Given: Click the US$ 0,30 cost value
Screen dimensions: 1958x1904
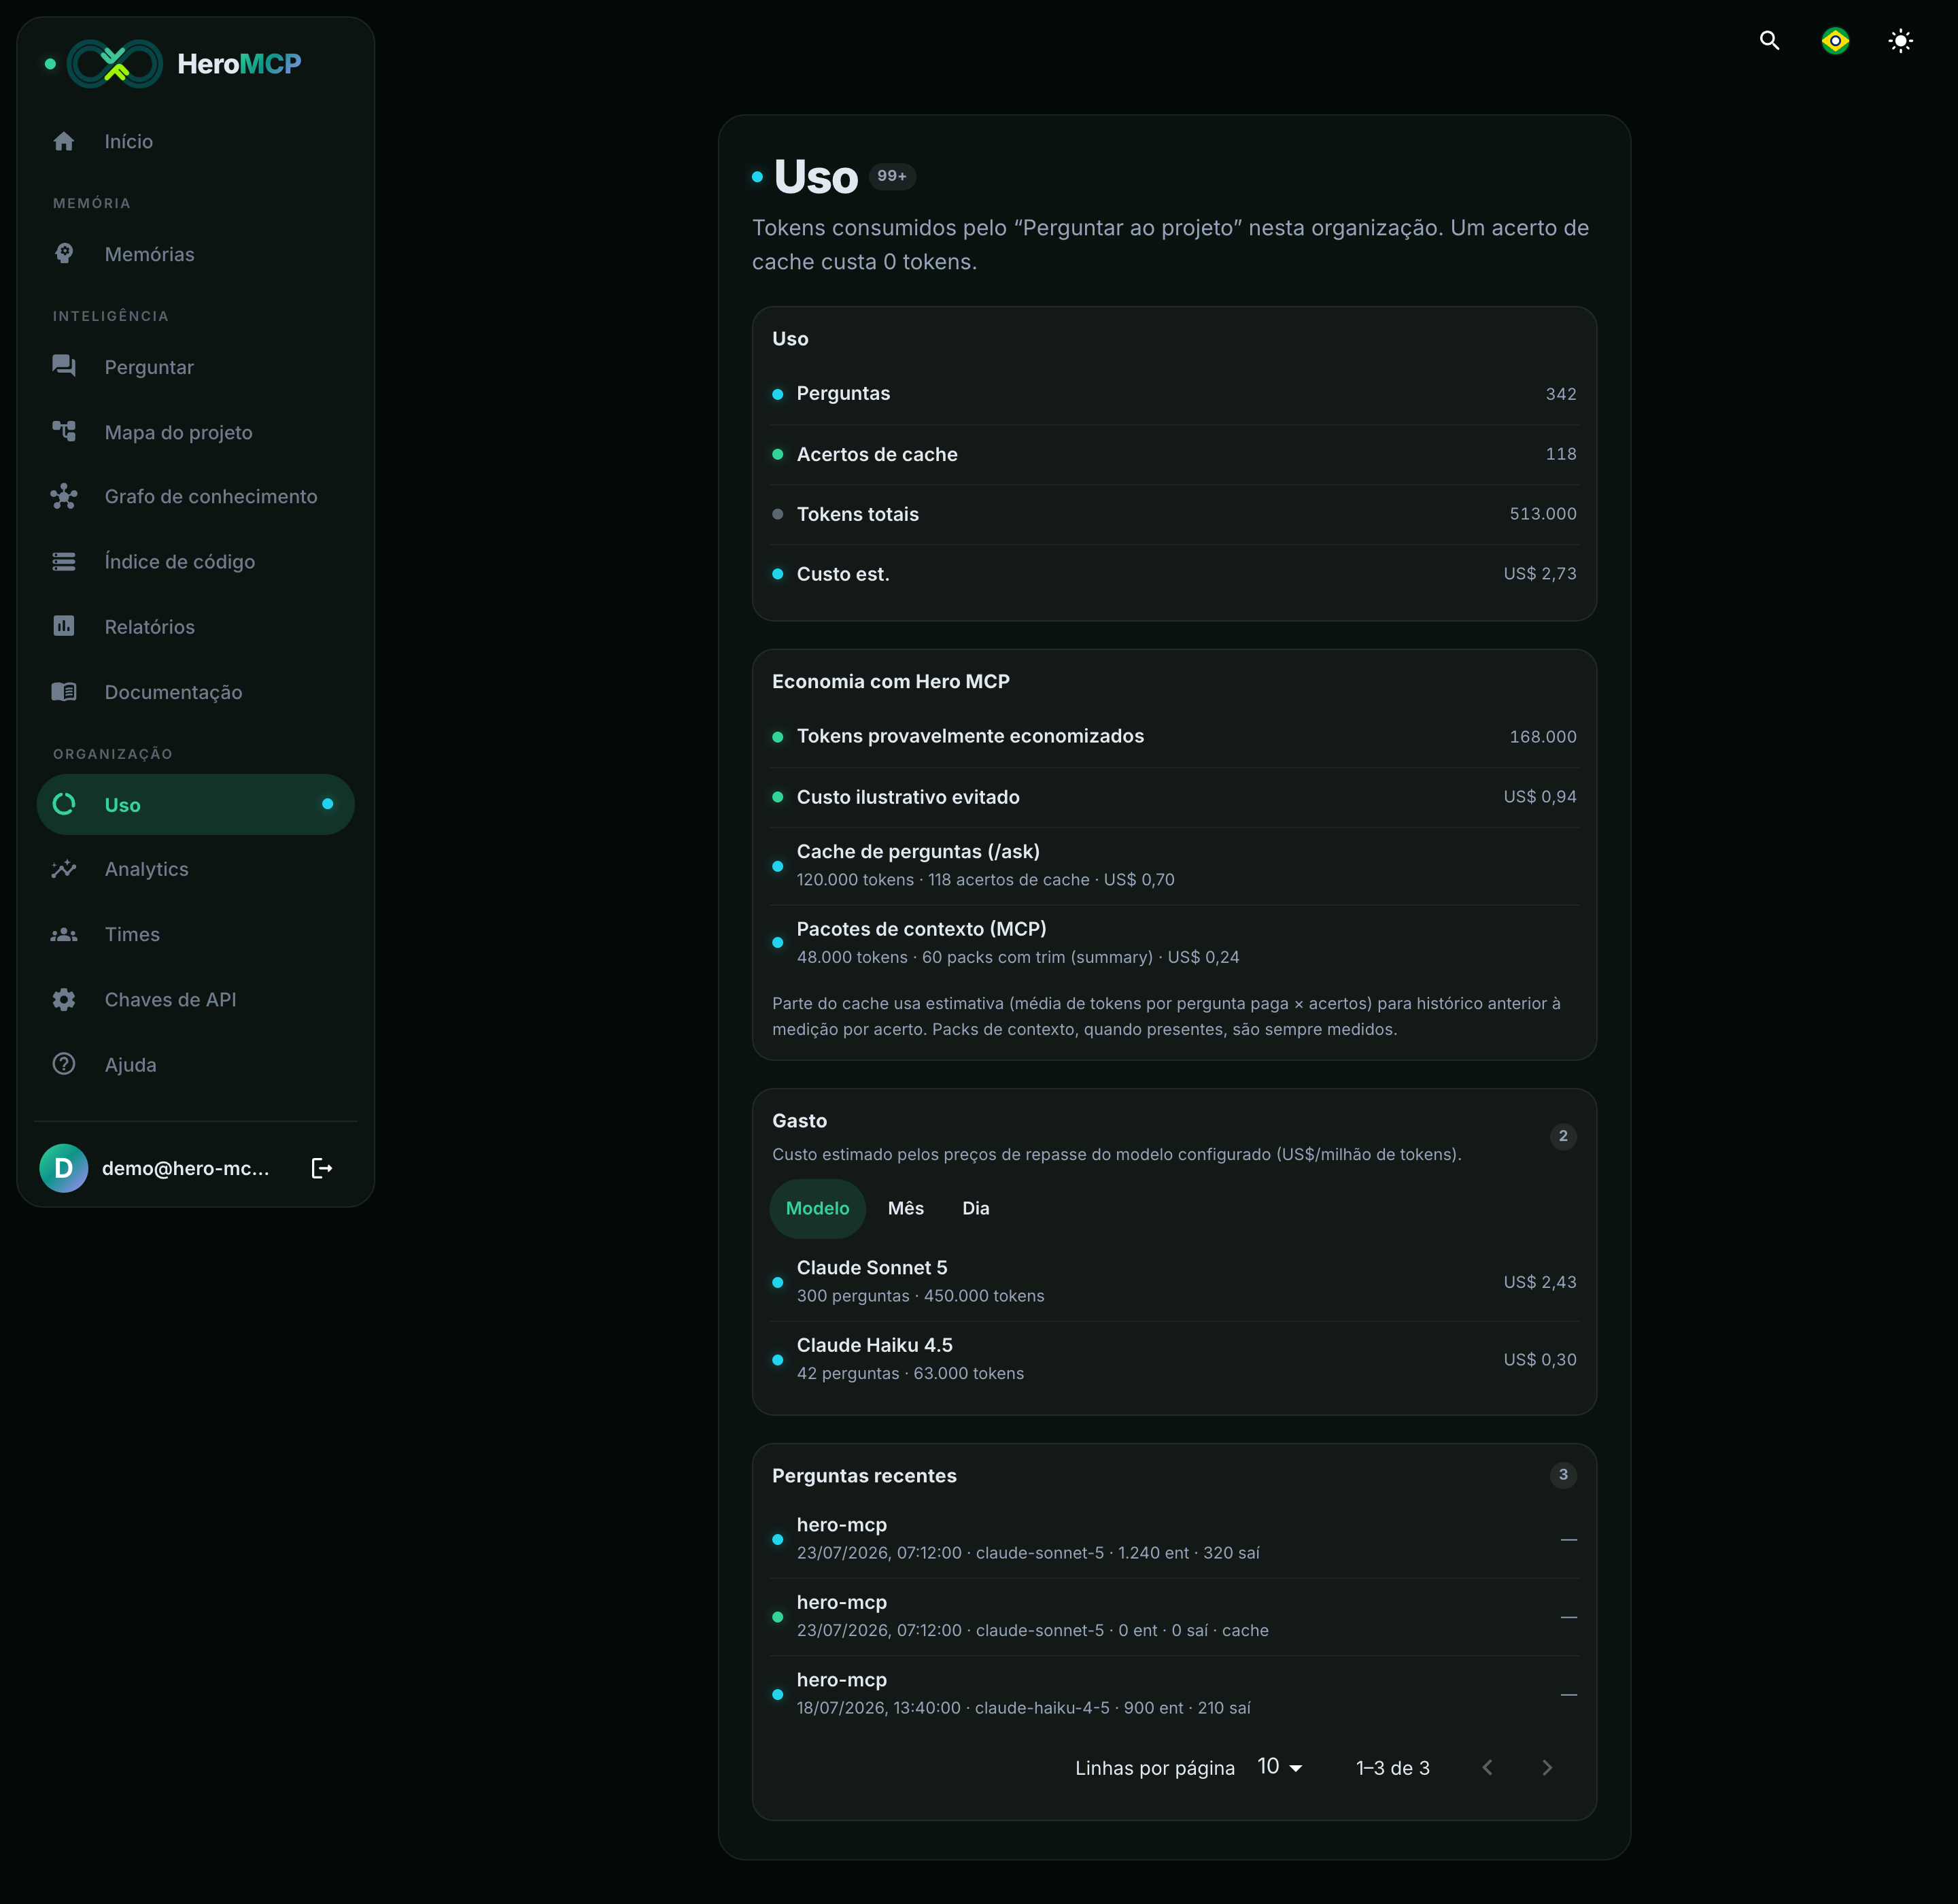Looking at the screenshot, I should pyautogui.click(x=1540, y=1360).
